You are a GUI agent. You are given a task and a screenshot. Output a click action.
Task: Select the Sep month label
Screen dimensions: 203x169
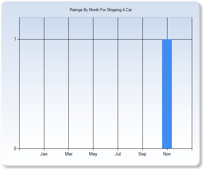coord(142,154)
